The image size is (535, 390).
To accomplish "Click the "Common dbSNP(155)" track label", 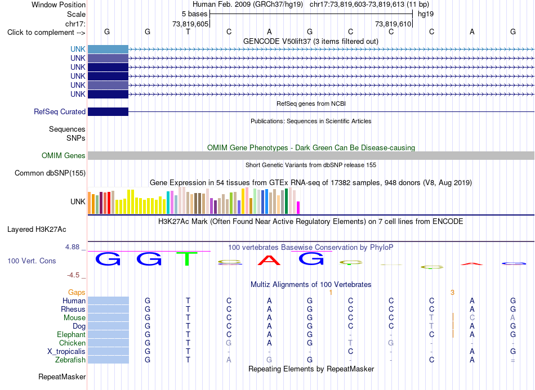I will (x=50, y=173).
